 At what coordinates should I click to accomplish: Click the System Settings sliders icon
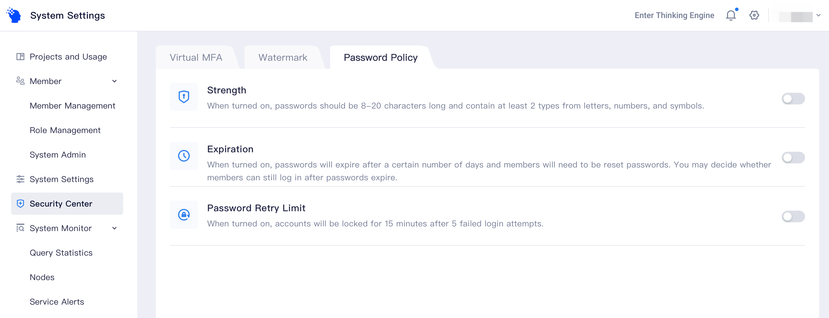tap(20, 179)
